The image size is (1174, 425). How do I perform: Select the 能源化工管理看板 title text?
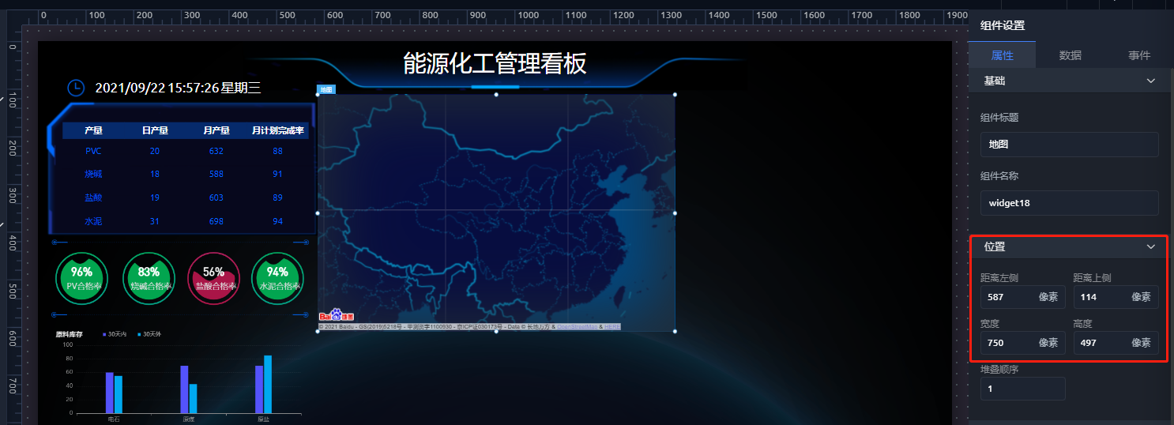tap(495, 63)
